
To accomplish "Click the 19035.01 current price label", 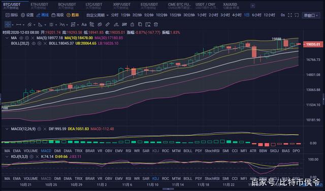I will [x=313, y=44].
